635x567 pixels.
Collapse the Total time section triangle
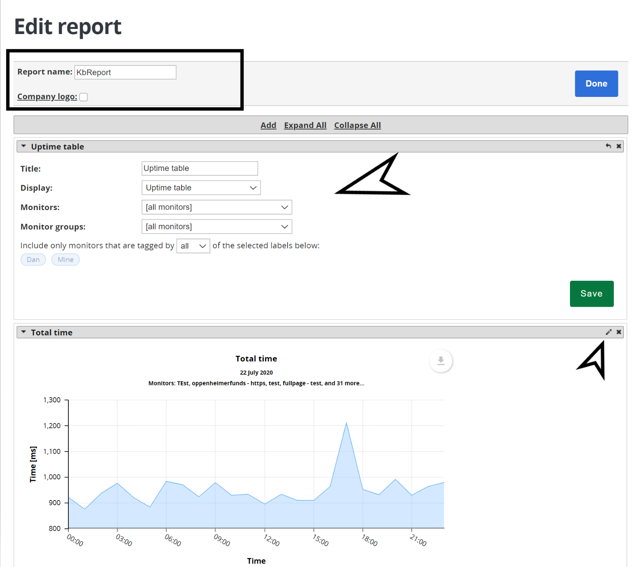[24, 332]
